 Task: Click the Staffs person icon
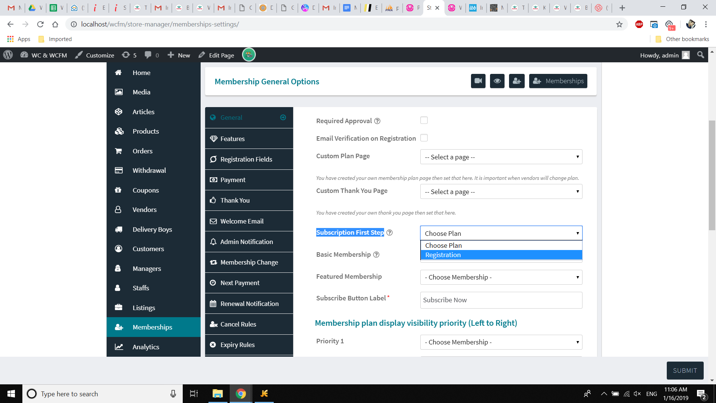pos(118,288)
